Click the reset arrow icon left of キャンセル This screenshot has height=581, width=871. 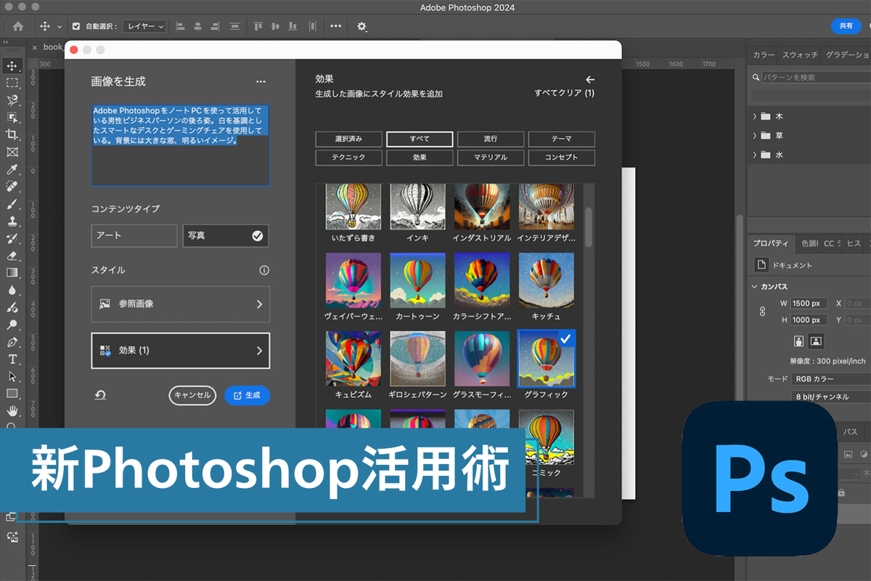100,395
